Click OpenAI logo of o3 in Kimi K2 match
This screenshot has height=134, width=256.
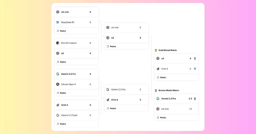(58, 53)
